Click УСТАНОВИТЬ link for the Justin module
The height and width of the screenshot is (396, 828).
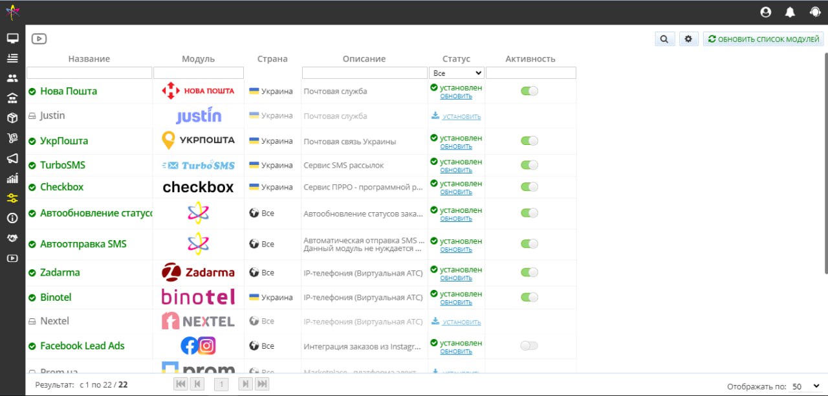(x=462, y=116)
